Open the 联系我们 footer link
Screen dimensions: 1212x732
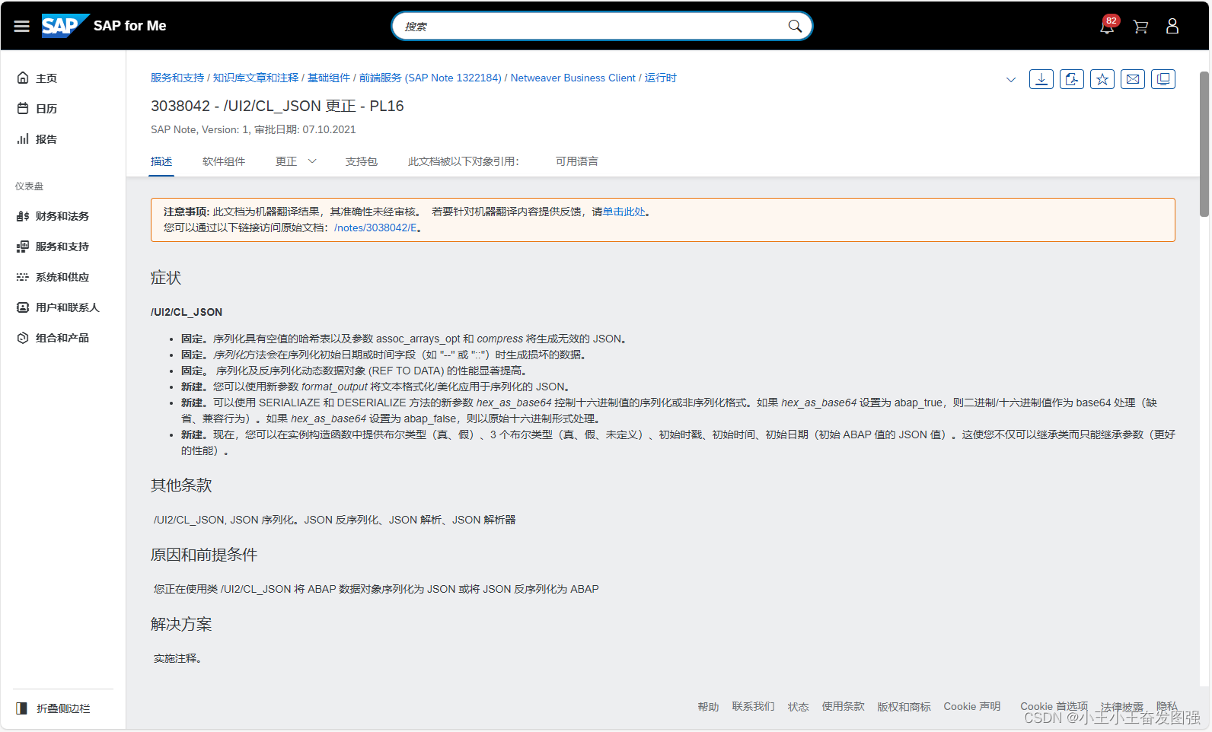[x=753, y=707]
